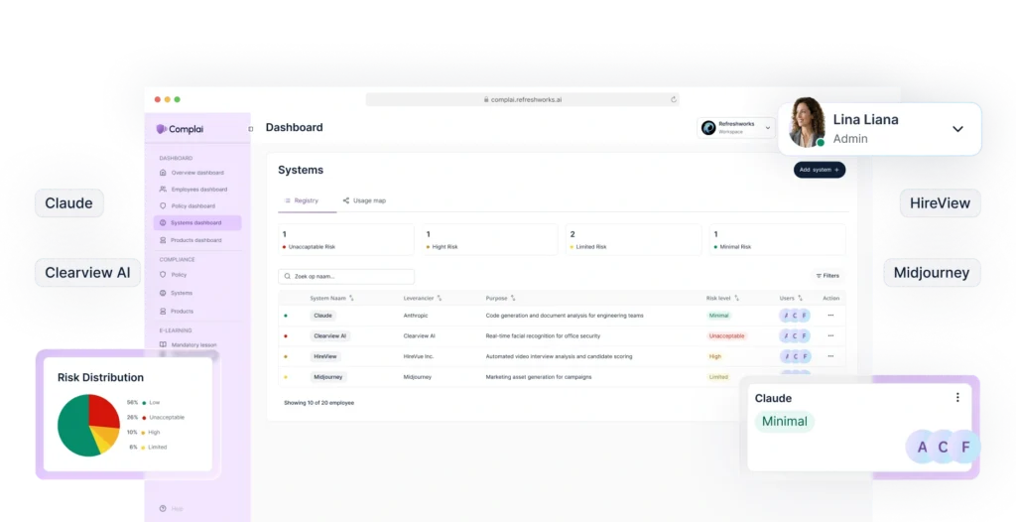Click the Complai logo
The image size is (1016, 522).
(181, 129)
